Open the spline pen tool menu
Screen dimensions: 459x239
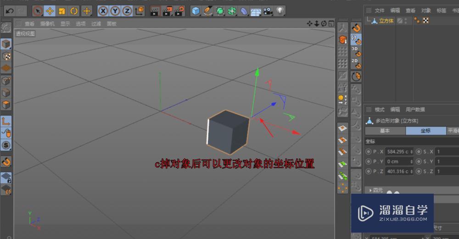[x=208, y=11]
